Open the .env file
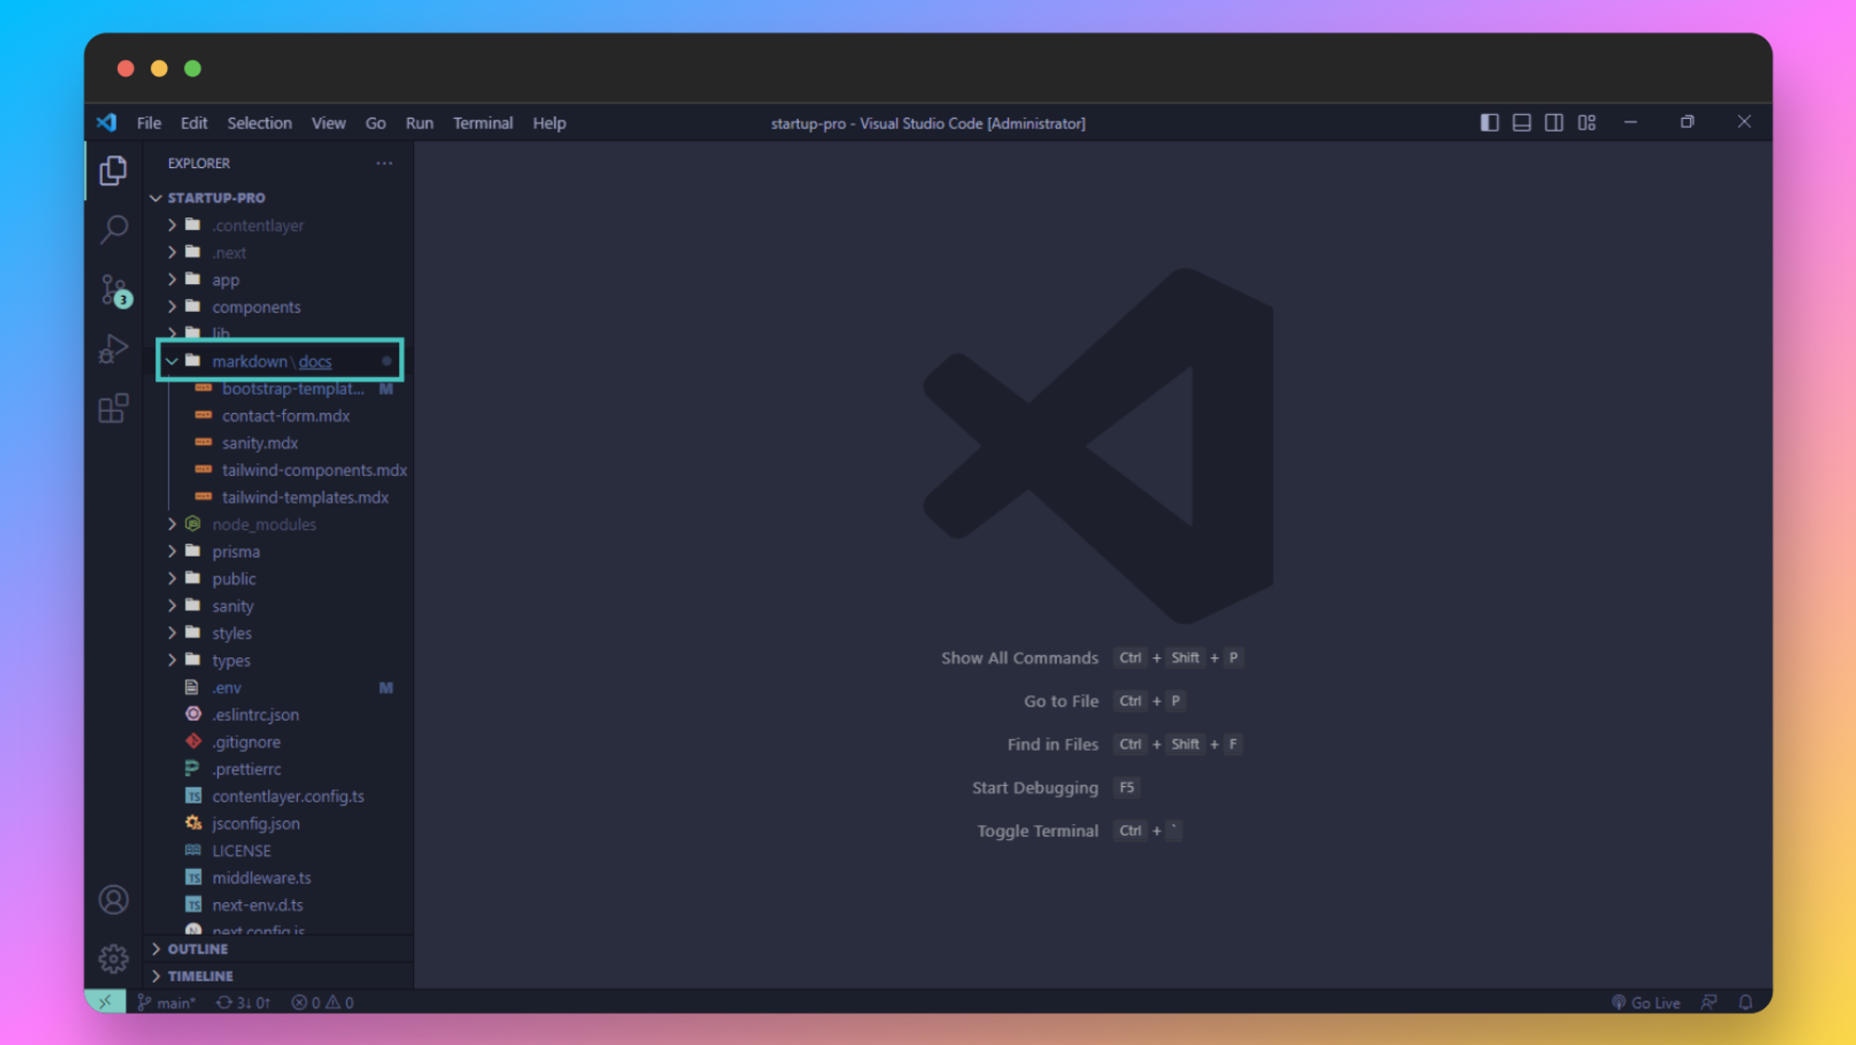The width and height of the screenshot is (1856, 1045). [278, 688]
